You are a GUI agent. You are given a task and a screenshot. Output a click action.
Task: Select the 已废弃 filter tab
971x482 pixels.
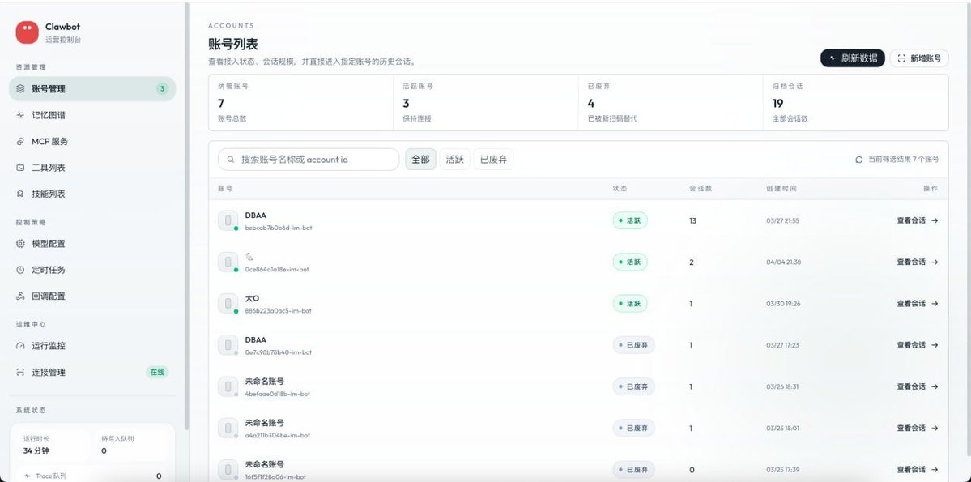(493, 160)
